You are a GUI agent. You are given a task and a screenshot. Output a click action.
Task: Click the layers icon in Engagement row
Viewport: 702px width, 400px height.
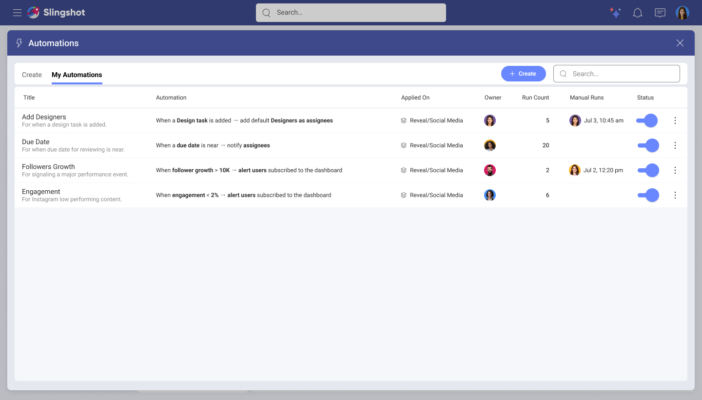coord(404,195)
